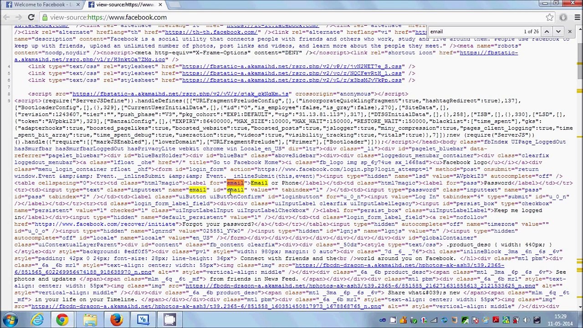Click the Adobe PDF tray icon

pyautogui.click(x=496, y=320)
